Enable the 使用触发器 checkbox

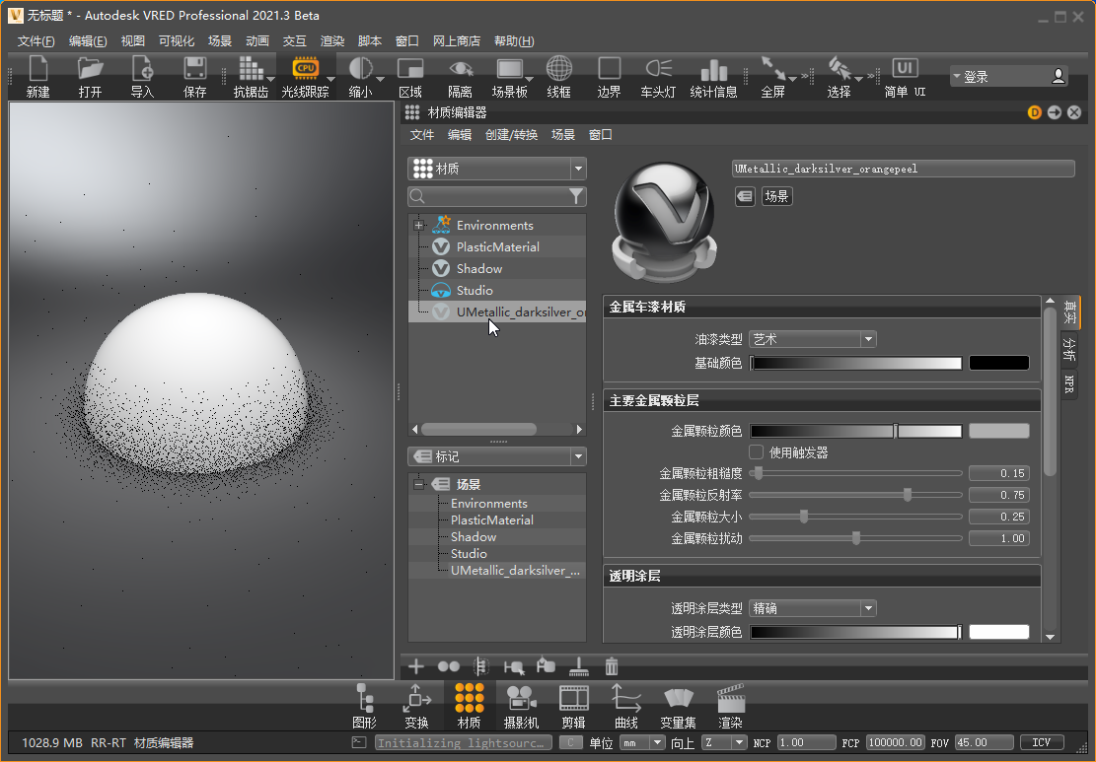pyautogui.click(x=756, y=451)
